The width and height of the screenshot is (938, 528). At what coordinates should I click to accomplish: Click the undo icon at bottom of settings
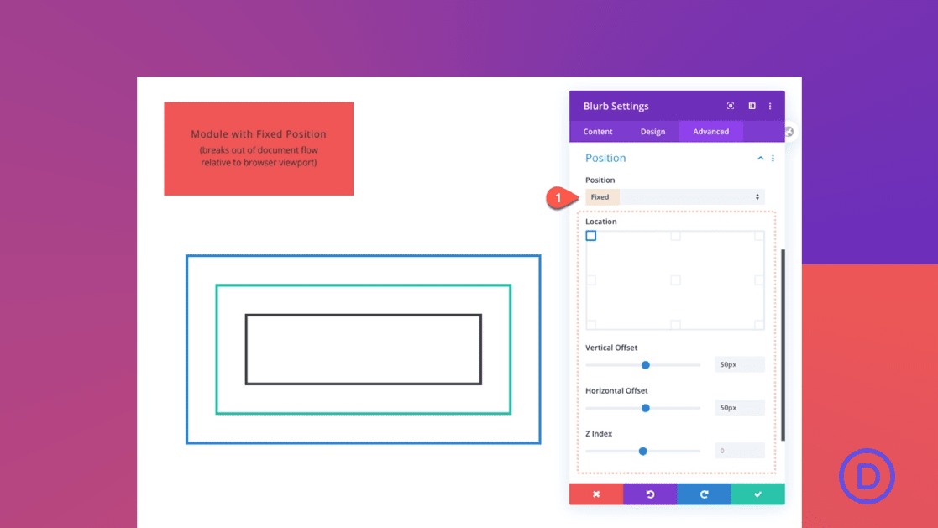tap(650, 494)
